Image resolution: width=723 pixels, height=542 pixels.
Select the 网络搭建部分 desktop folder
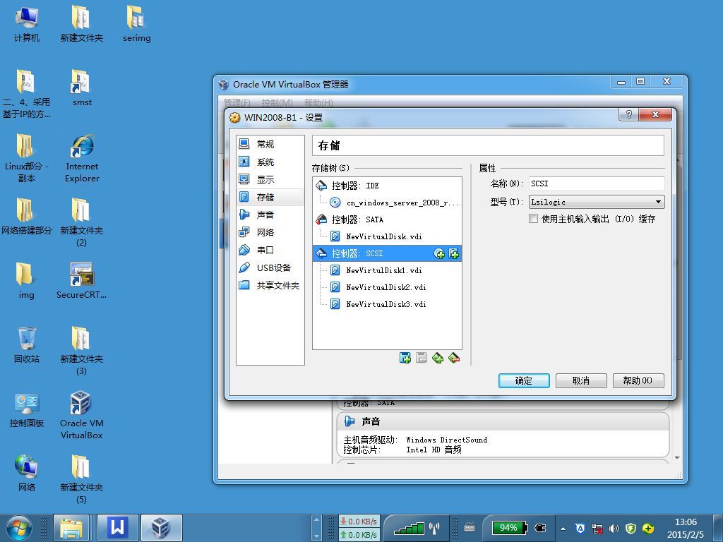click(27, 217)
